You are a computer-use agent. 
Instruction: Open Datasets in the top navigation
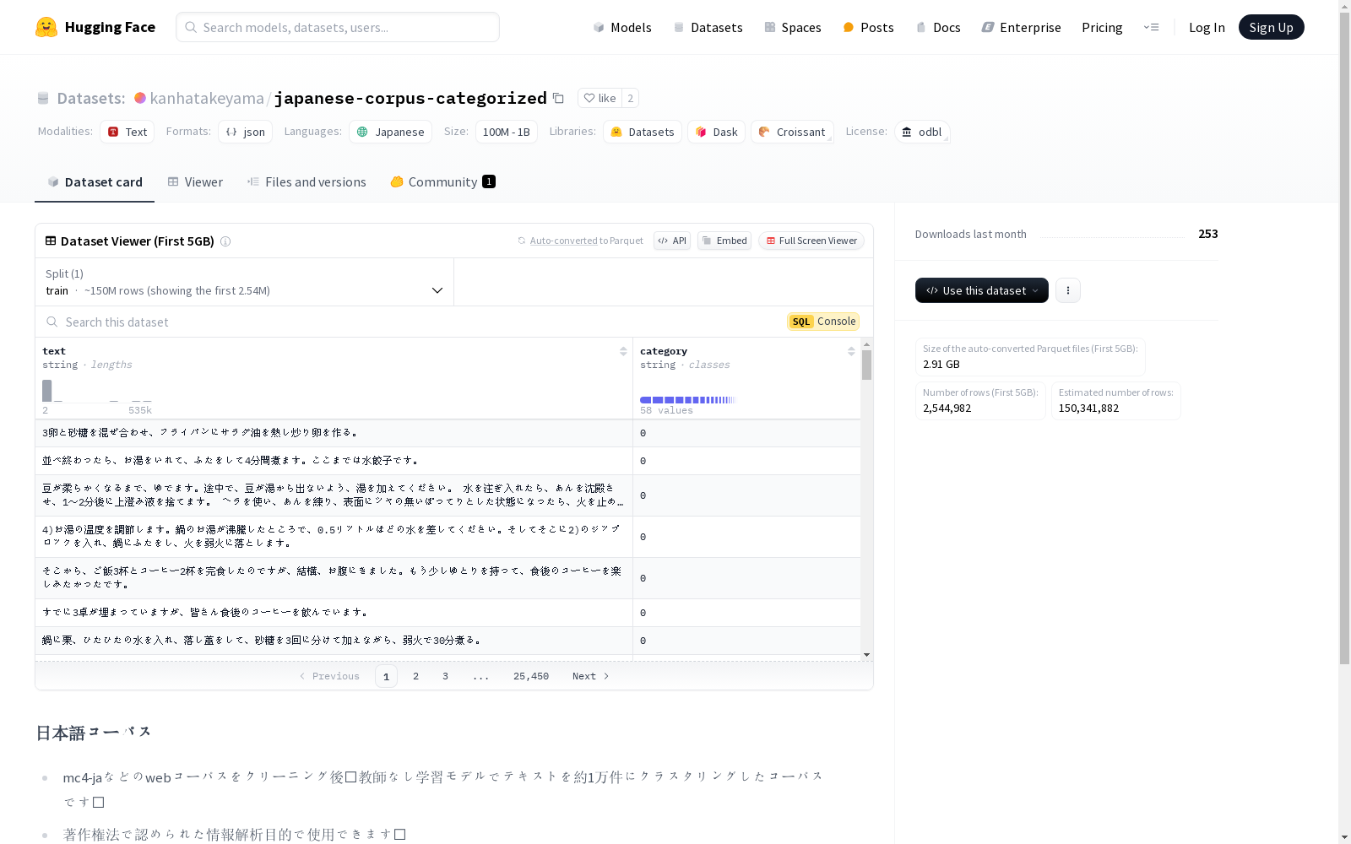(x=708, y=27)
